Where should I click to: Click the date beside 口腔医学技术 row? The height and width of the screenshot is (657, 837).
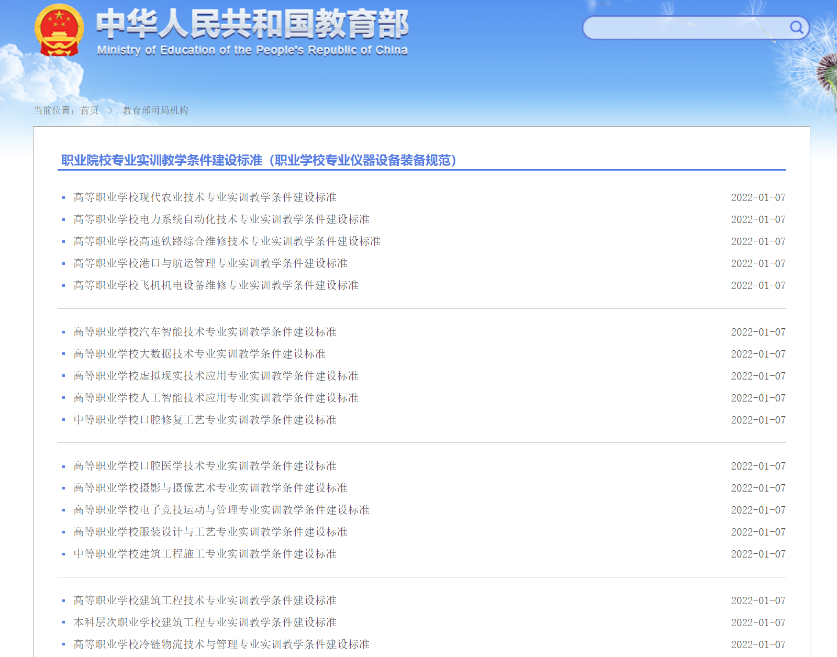point(758,466)
